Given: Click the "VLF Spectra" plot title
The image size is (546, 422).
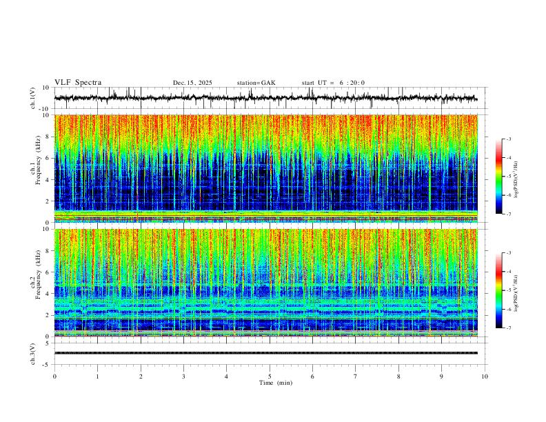Looking at the screenshot, I should coord(78,83).
